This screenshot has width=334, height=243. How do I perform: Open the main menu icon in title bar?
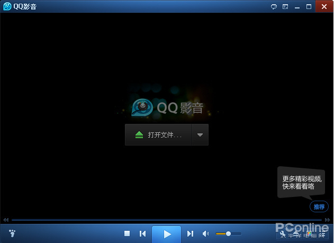285,6
